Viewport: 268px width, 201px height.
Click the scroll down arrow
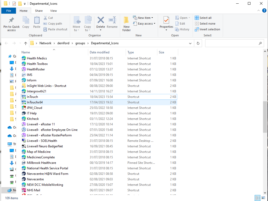[265, 193]
